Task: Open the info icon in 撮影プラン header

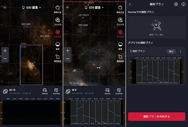Action: coord(183,4)
